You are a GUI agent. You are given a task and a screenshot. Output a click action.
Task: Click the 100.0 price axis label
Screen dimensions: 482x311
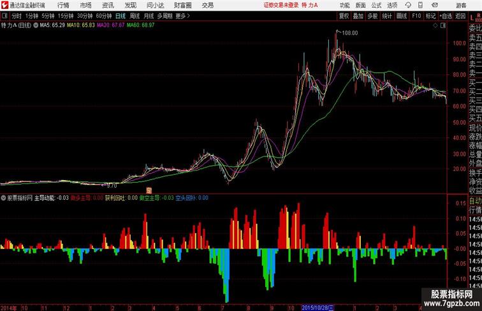pos(460,43)
